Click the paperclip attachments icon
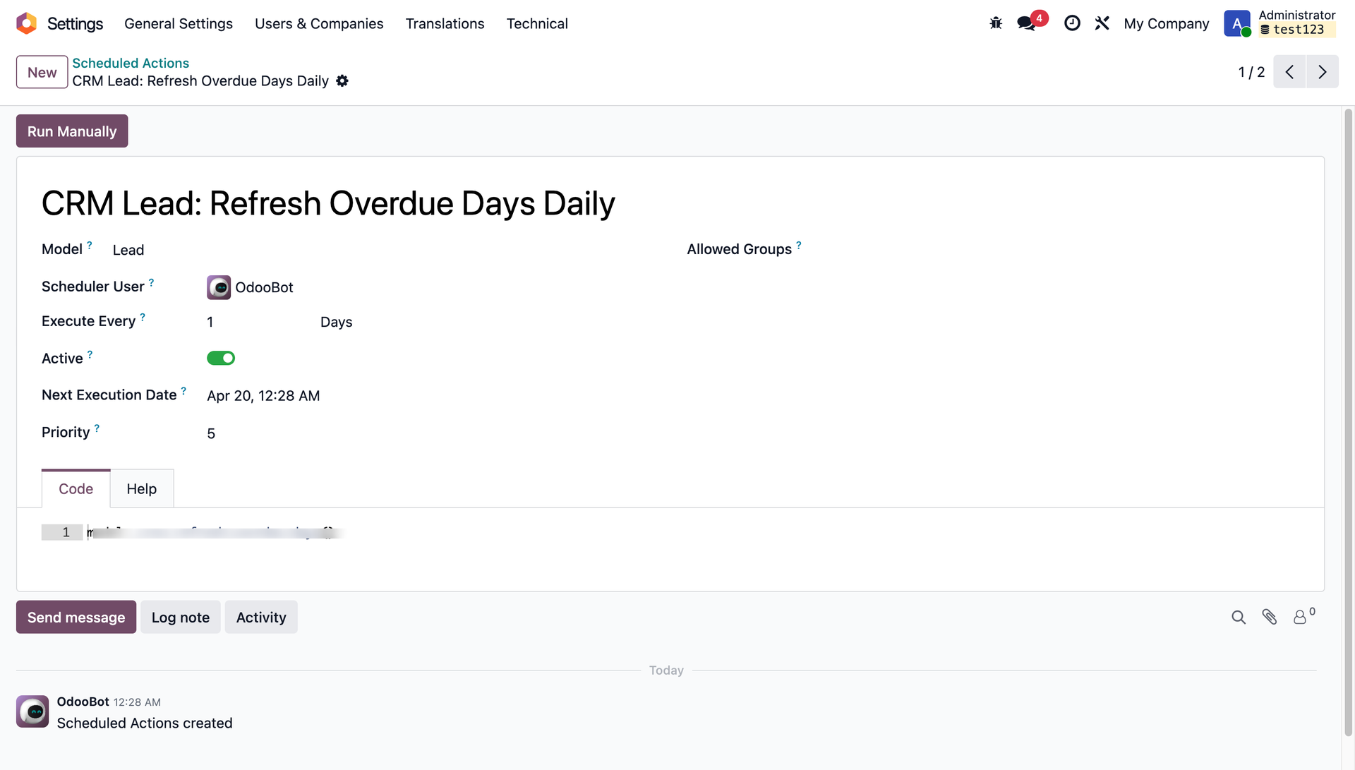 point(1270,618)
